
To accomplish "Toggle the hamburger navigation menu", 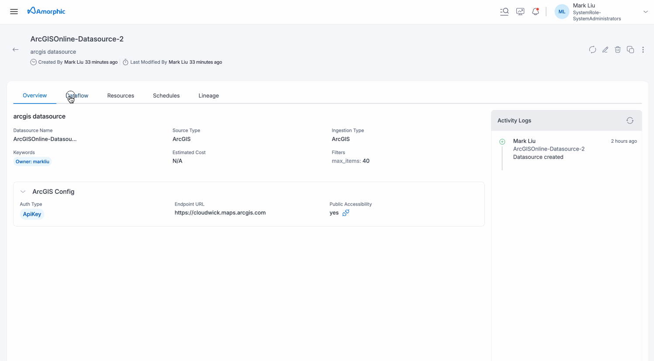I will (14, 11).
